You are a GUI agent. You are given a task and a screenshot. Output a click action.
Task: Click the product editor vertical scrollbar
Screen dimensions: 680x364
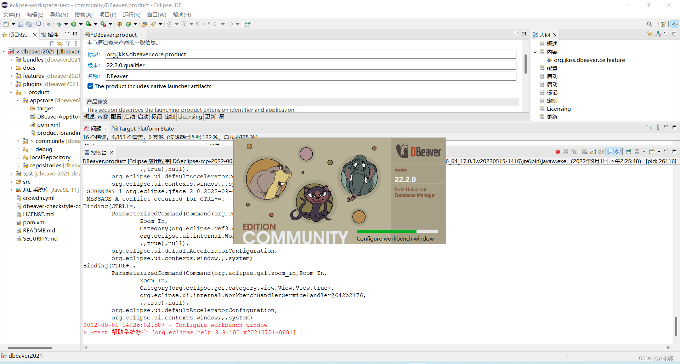(x=525, y=64)
